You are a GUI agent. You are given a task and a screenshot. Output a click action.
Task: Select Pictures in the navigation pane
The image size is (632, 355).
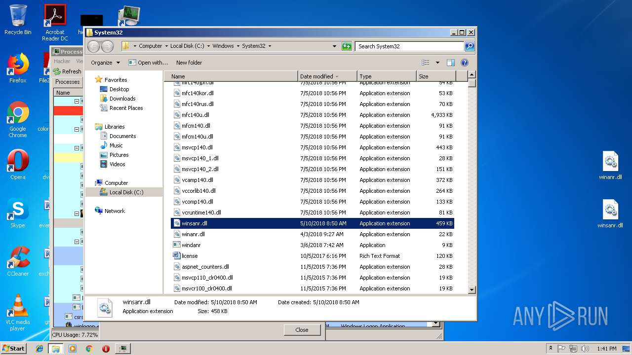tap(119, 155)
